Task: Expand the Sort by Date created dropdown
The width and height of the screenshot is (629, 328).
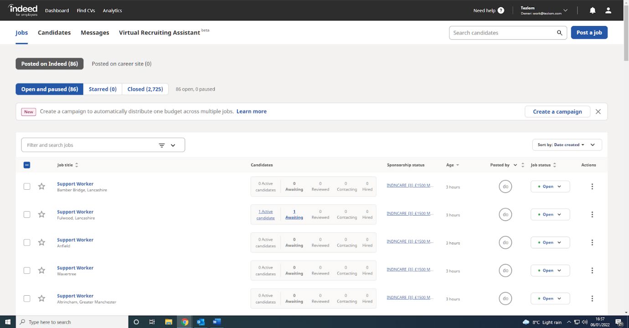Action: click(x=567, y=145)
